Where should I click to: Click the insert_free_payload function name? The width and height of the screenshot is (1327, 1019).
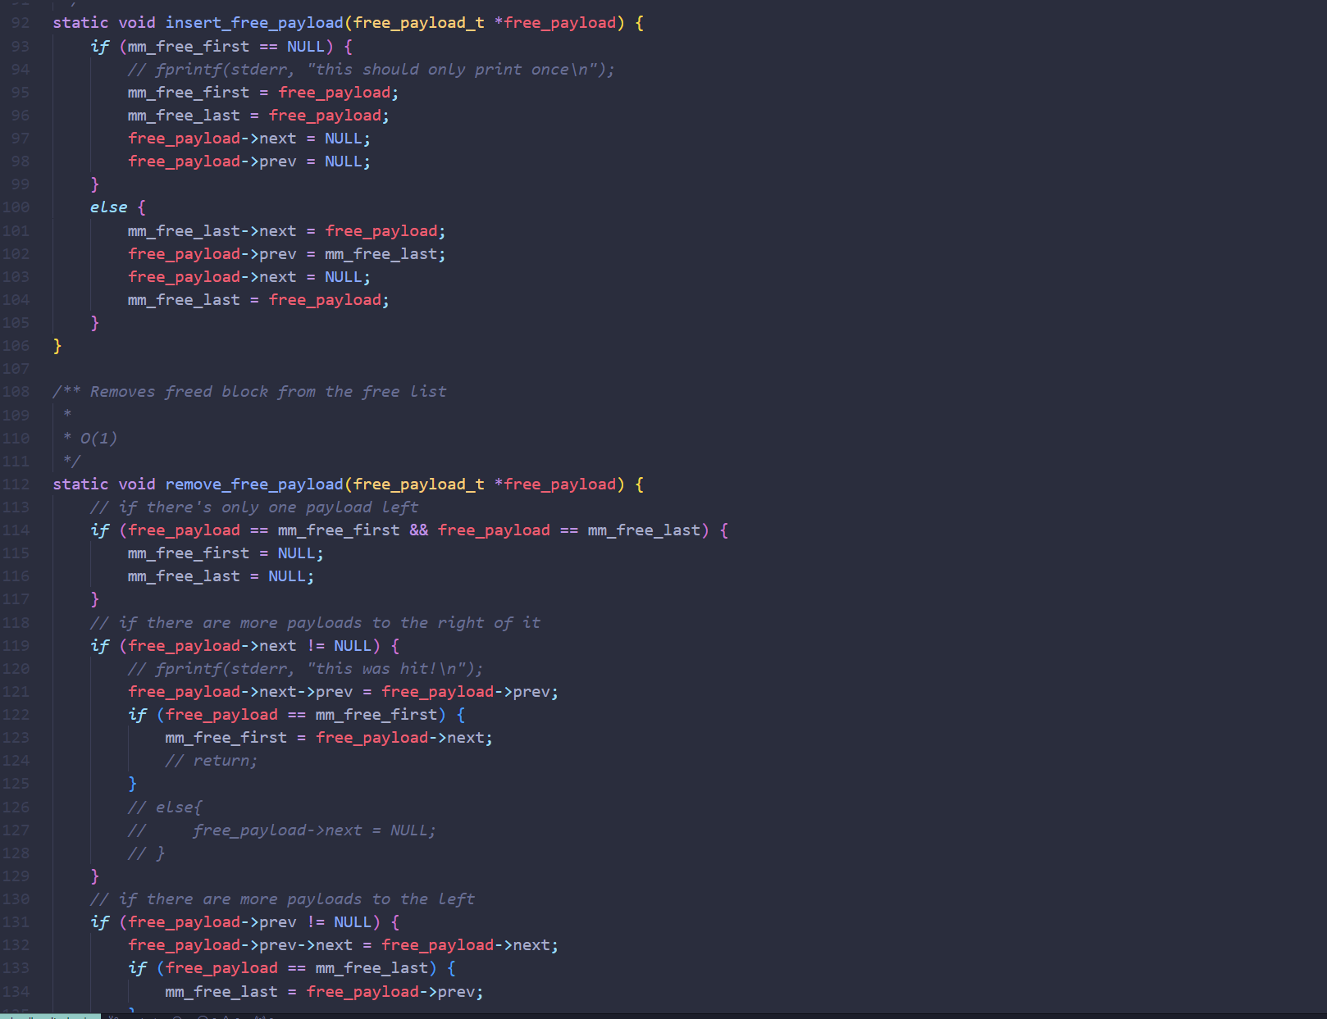click(253, 23)
